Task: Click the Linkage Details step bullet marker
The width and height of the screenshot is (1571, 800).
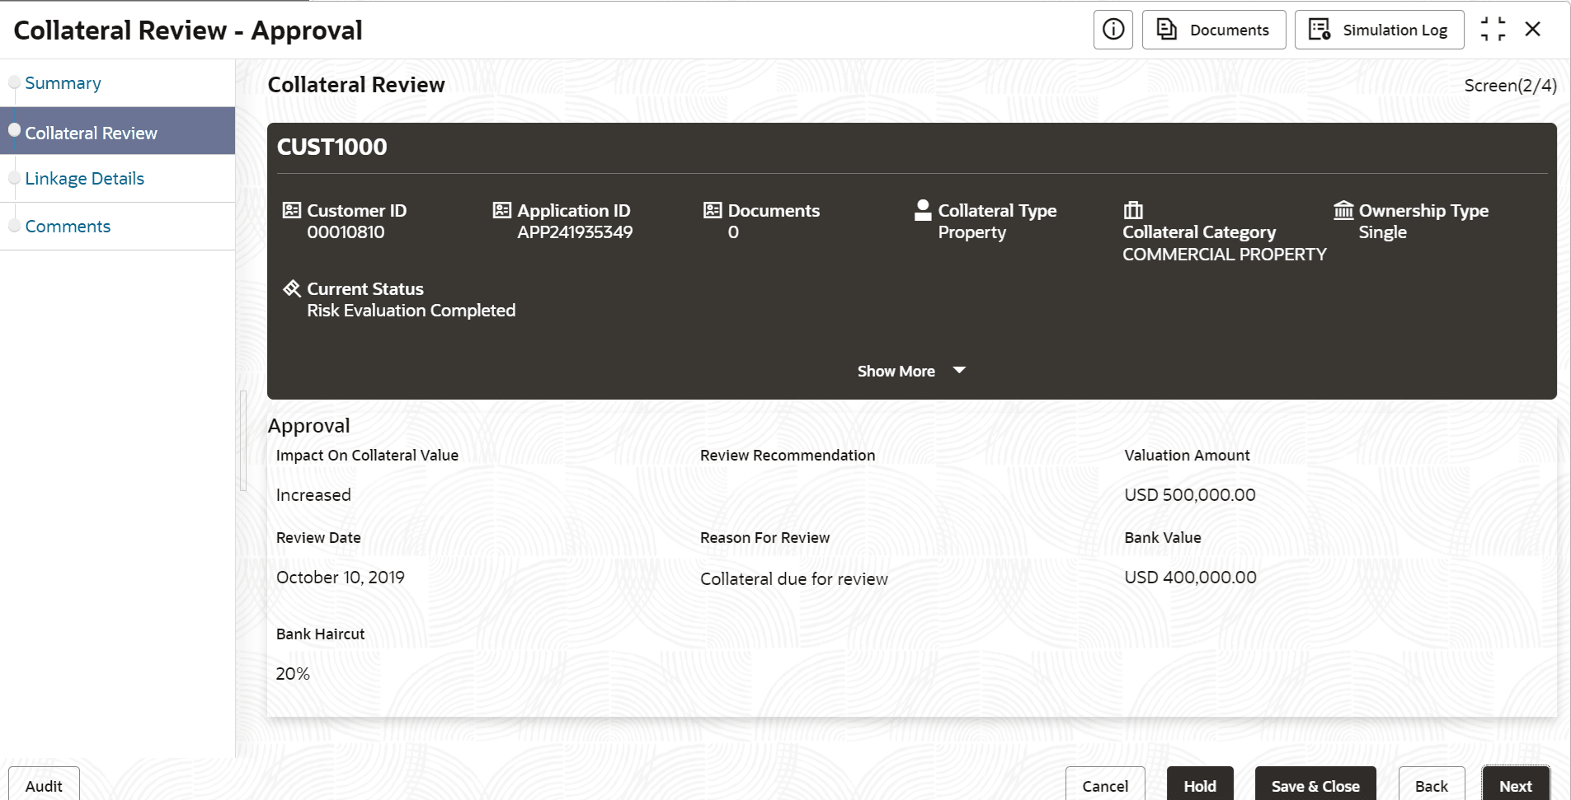Action: [x=14, y=178]
